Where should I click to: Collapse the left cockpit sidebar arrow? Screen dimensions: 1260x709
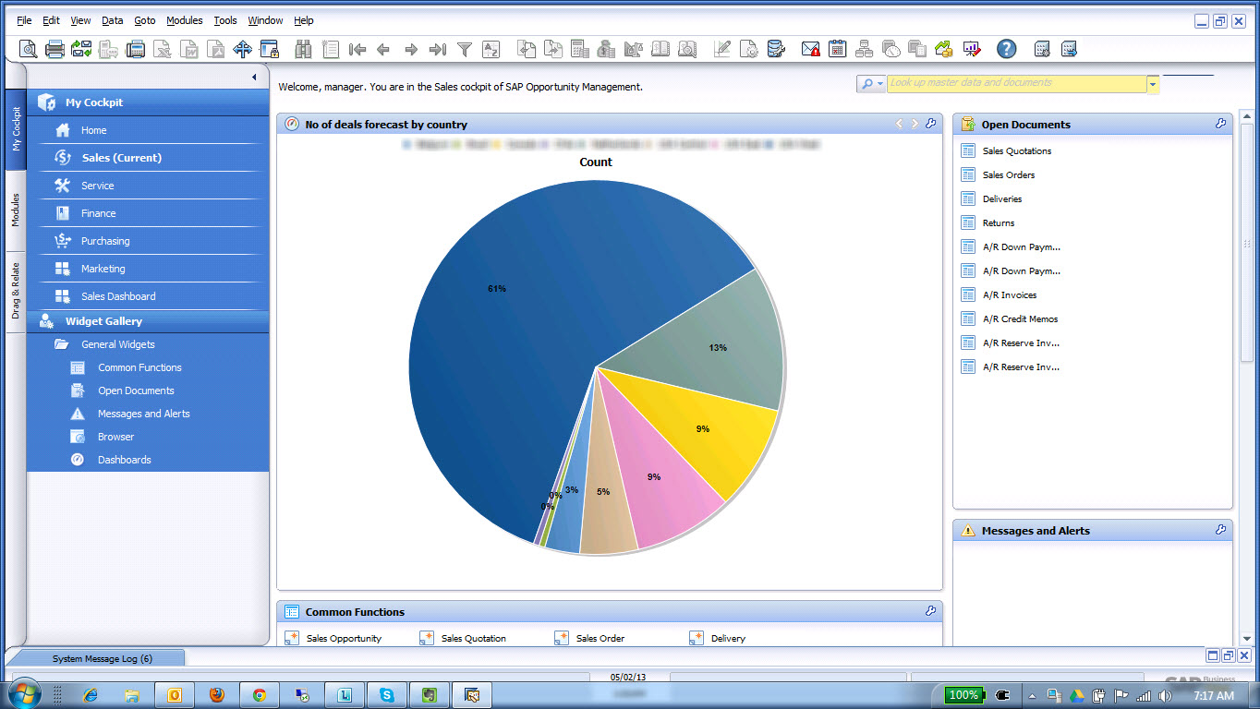254,78
